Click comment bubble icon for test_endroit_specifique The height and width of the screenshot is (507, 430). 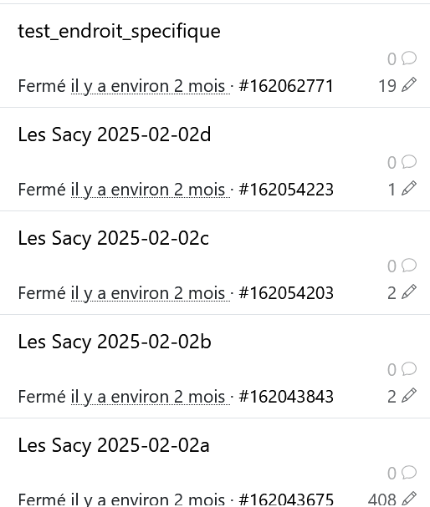408,58
